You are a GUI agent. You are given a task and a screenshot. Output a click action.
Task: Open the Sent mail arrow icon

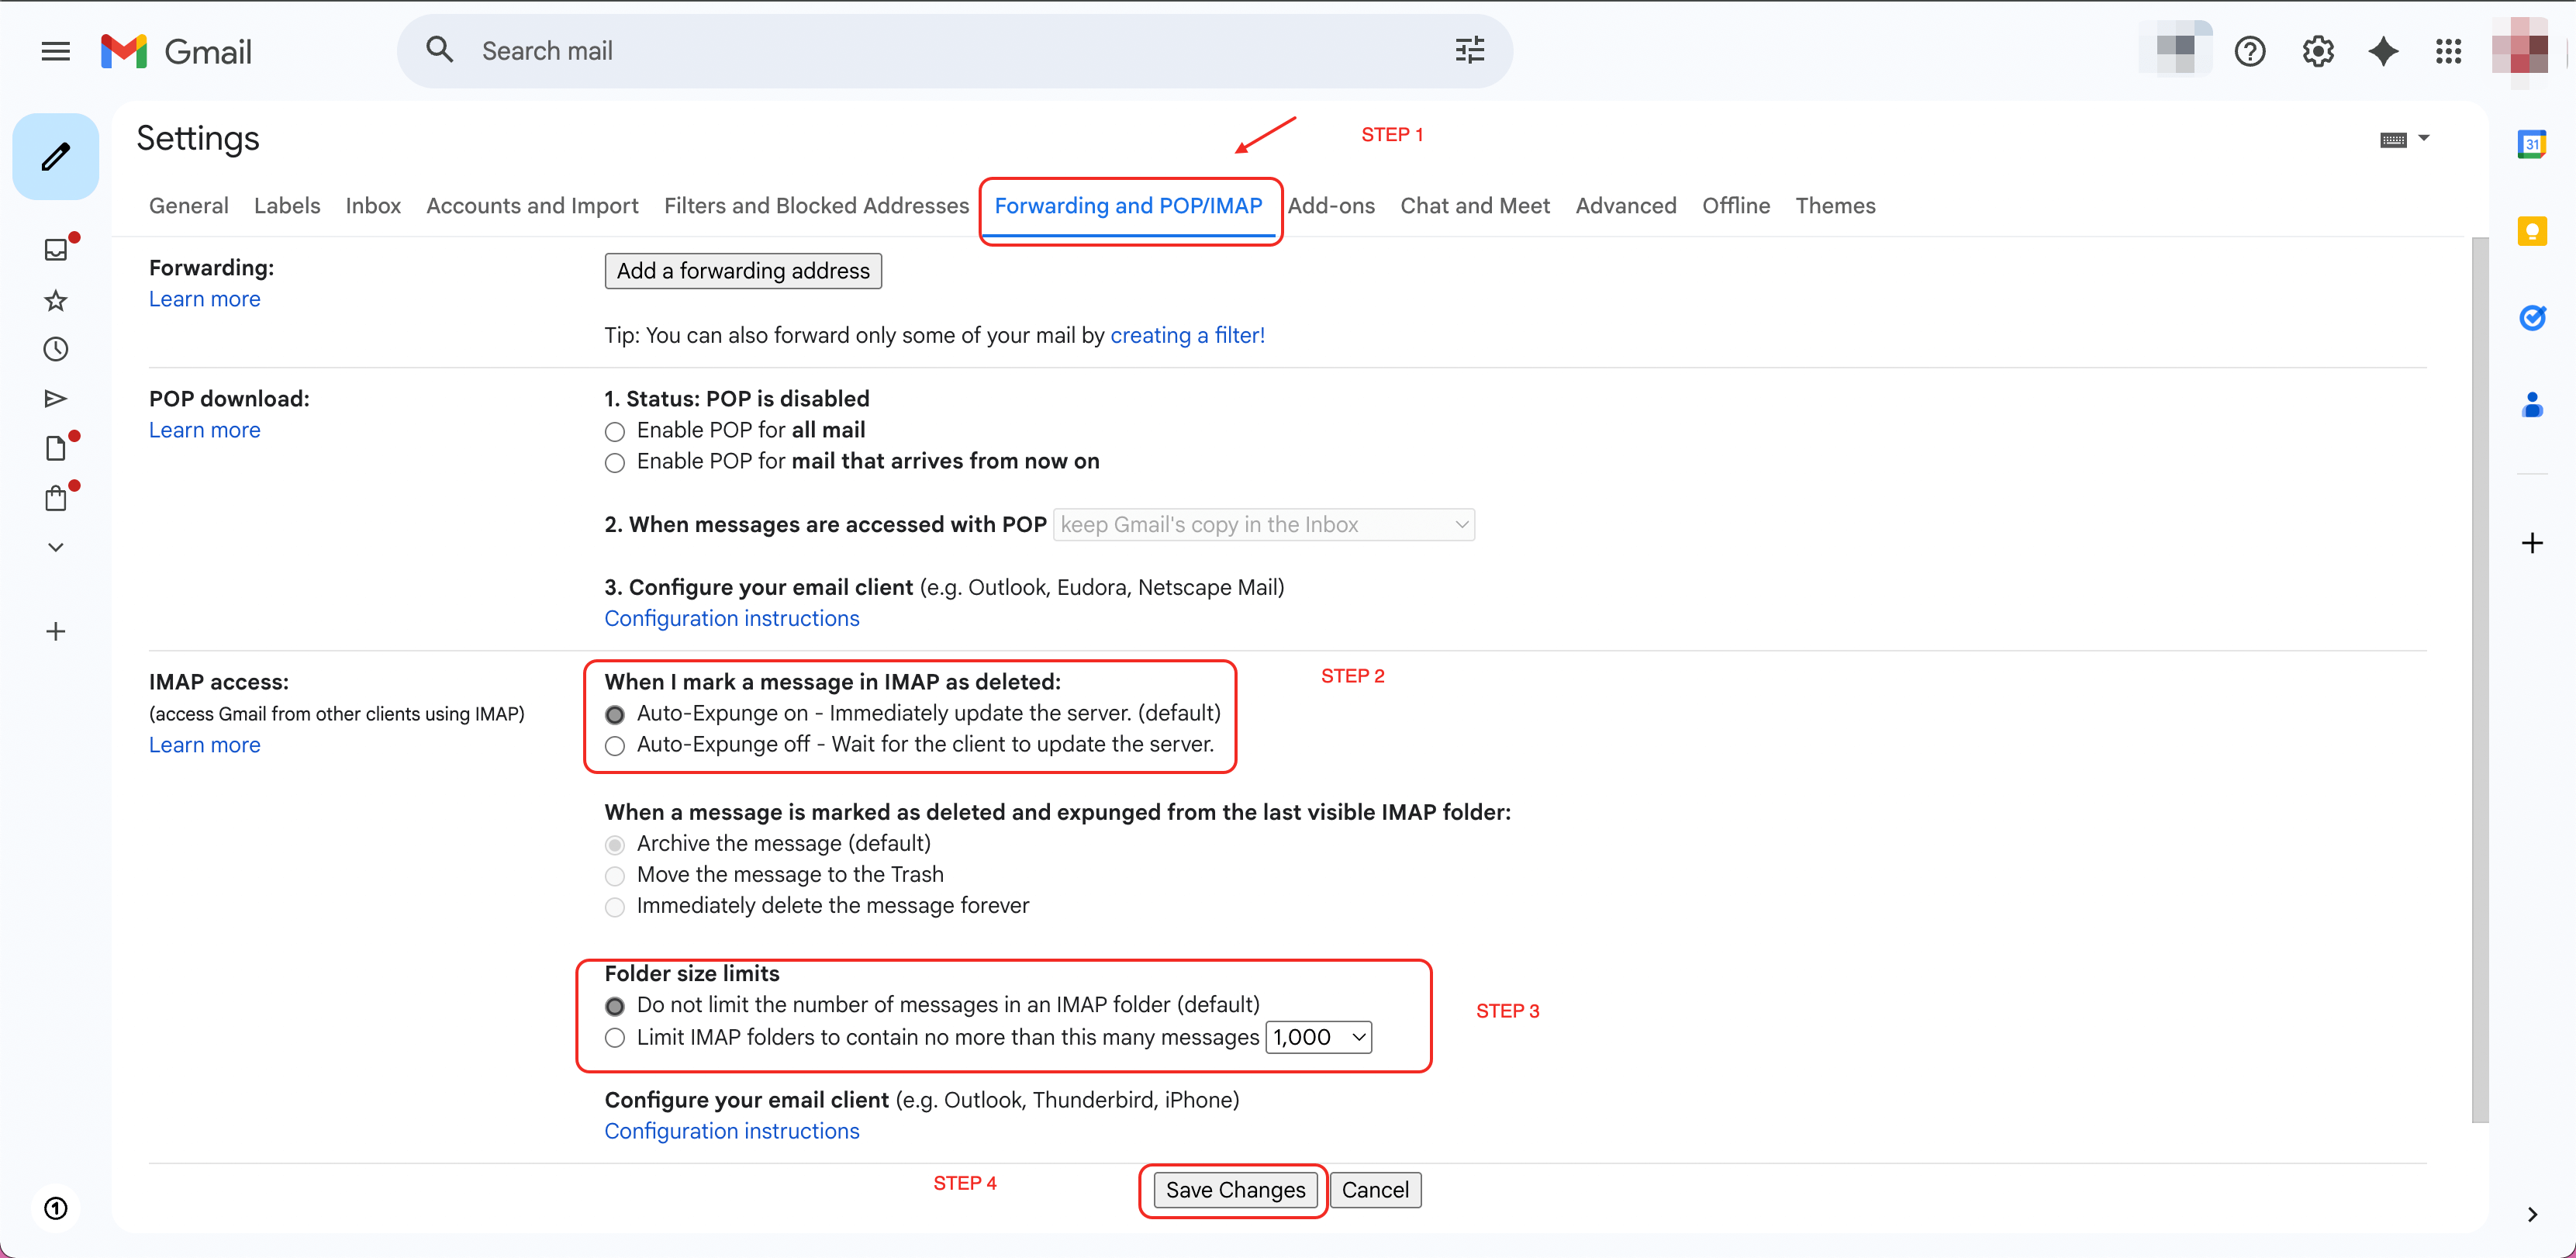tap(56, 399)
